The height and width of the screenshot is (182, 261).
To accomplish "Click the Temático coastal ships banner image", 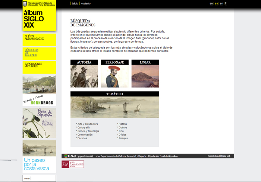I will pos(114,107).
